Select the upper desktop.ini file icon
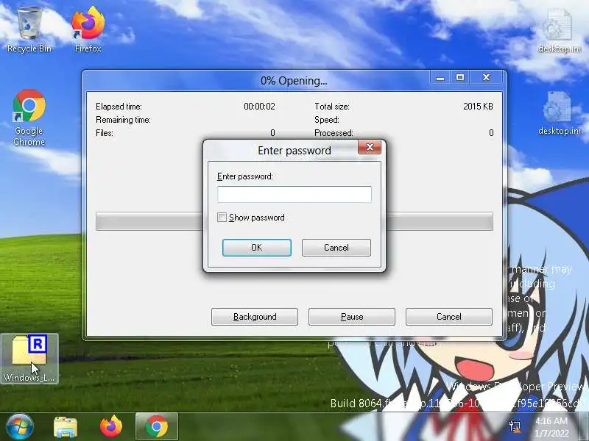This screenshot has width=589, height=441. click(559, 31)
